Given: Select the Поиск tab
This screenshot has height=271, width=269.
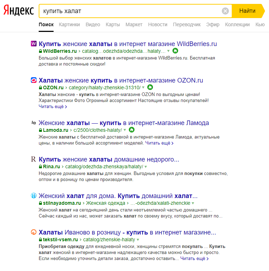Looking at the screenshot, I should pos(46,24).
